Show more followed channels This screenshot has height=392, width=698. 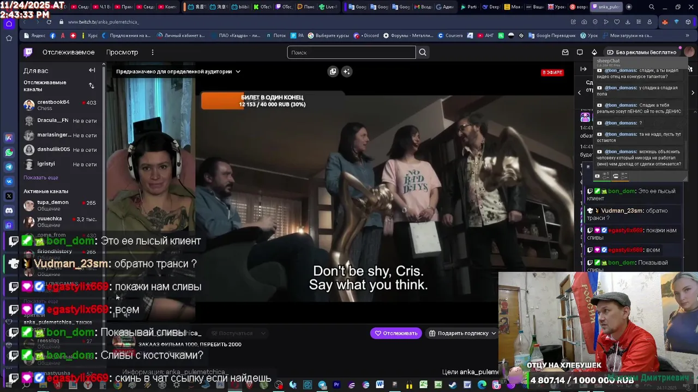40,177
